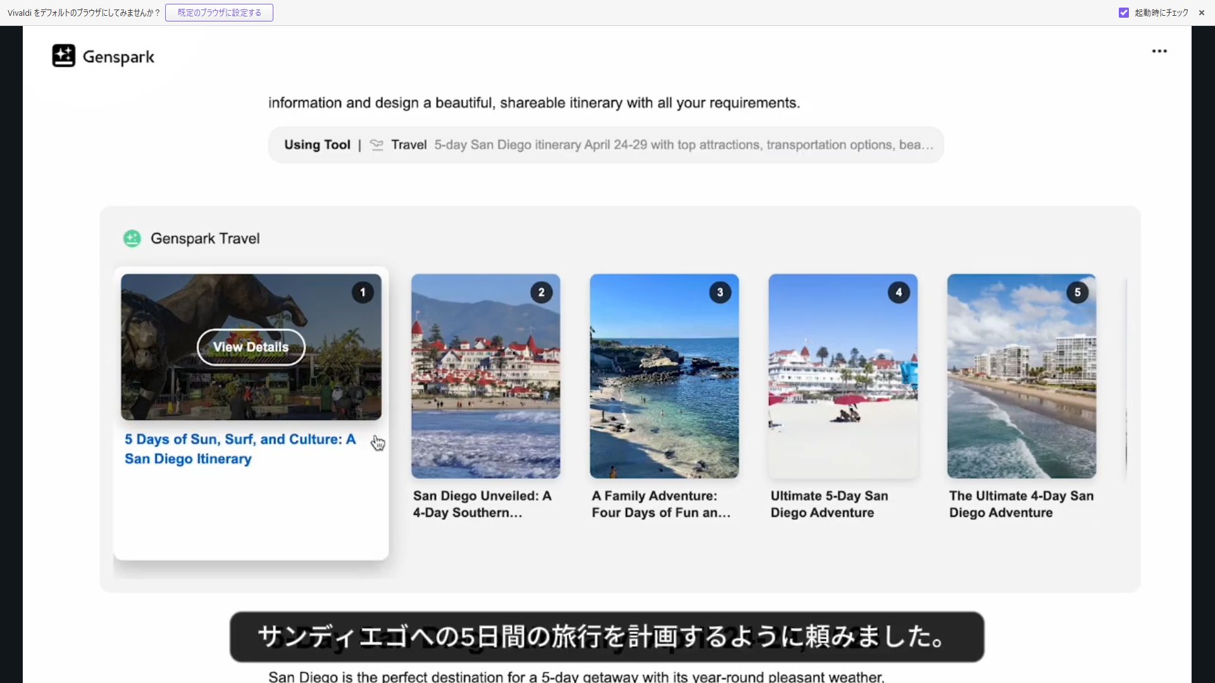Click the number 4 badge on fourth card
This screenshot has height=683, width=1215.
point(899,292)
